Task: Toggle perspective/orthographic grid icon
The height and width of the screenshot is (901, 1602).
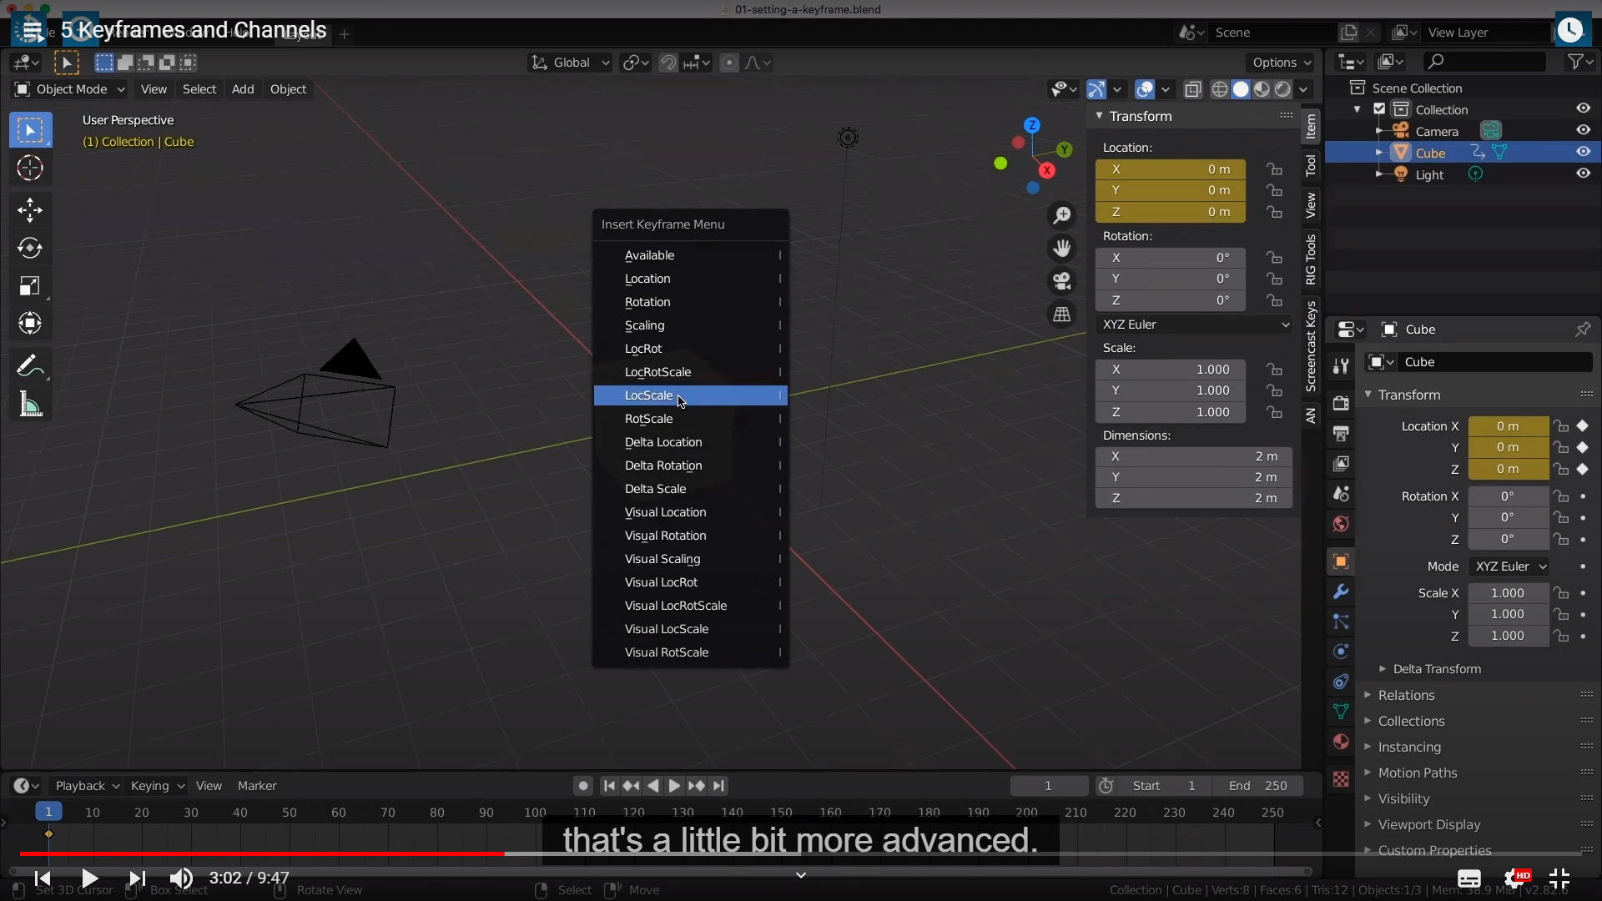Action: pos(1061,315)
